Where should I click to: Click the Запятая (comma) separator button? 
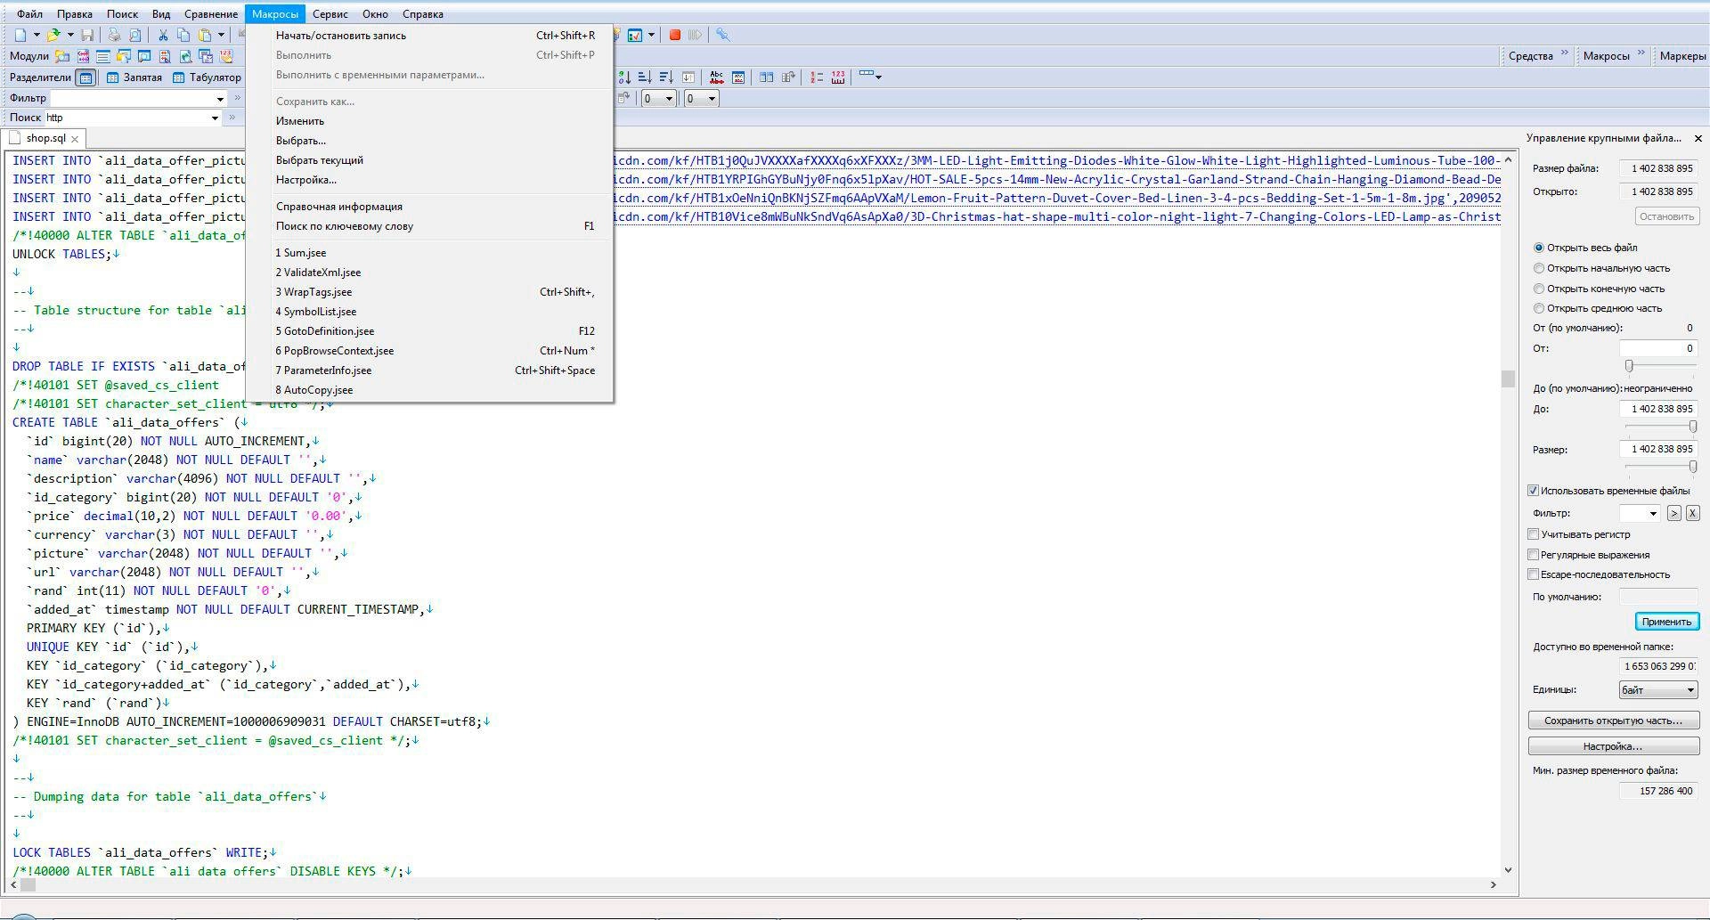pos(134,77)
